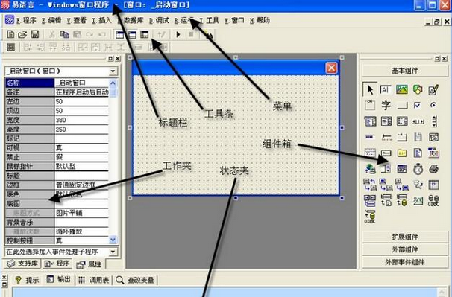Select the 背景音乐 property row
This screenshot has height=297, width=452.
click(x=57, y=222)
